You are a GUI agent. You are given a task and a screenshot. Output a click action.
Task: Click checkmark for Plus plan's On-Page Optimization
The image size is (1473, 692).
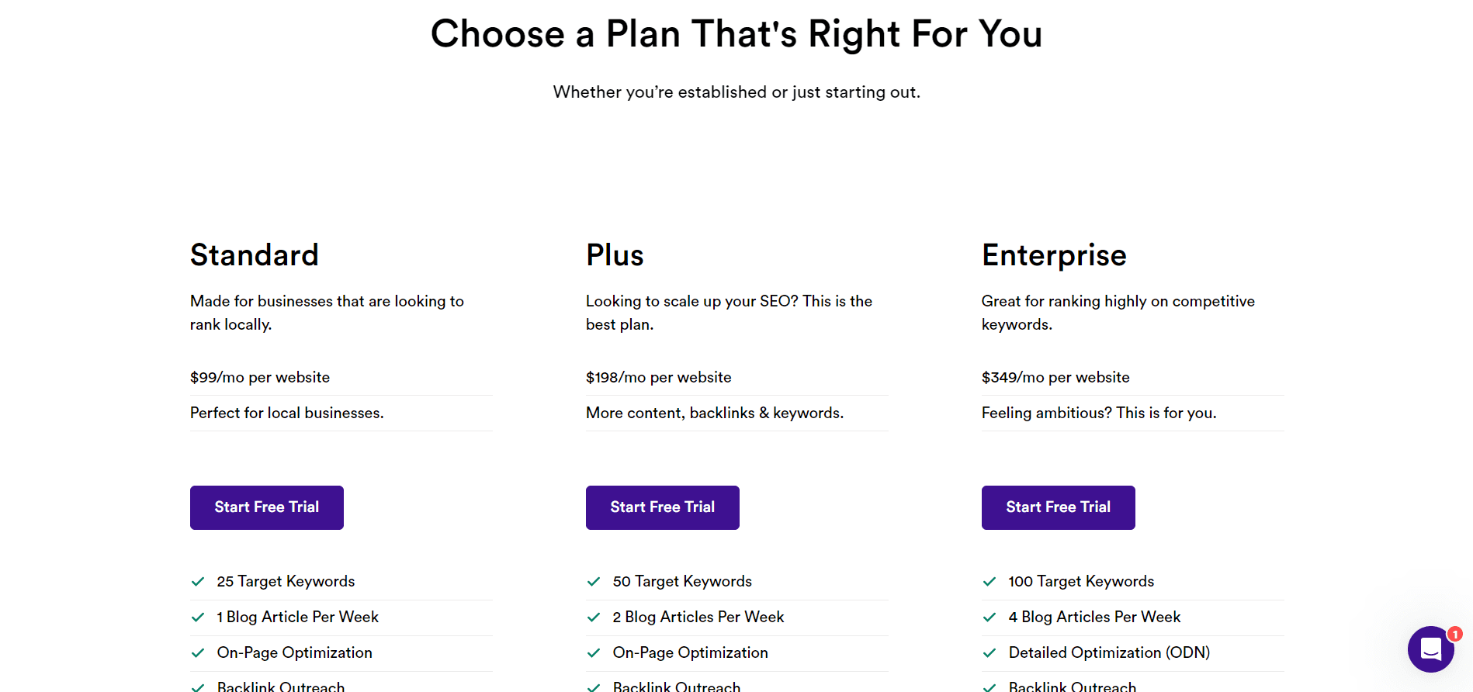click(x=594, y=653)
